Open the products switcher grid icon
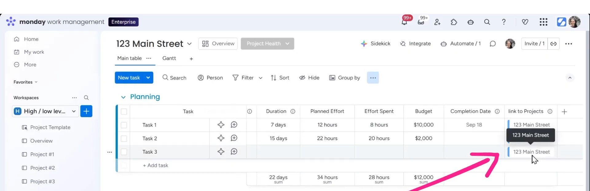Viewport: 590px width, 191px height. click(x=543, y=22)
